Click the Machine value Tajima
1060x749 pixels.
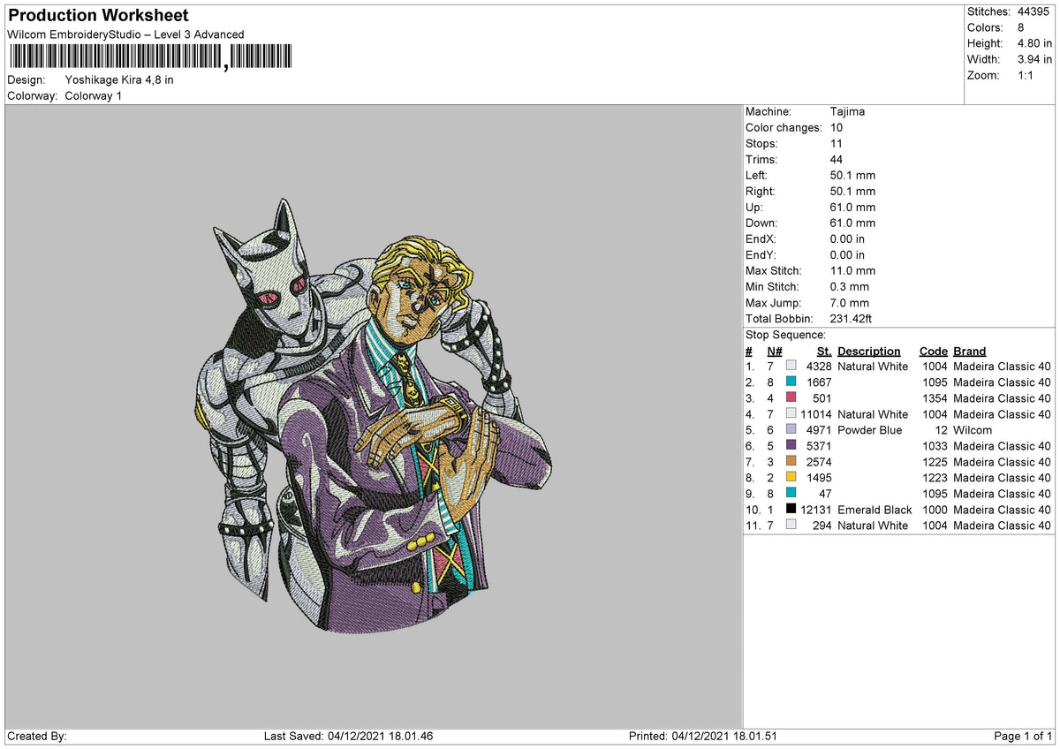[847, 112]
